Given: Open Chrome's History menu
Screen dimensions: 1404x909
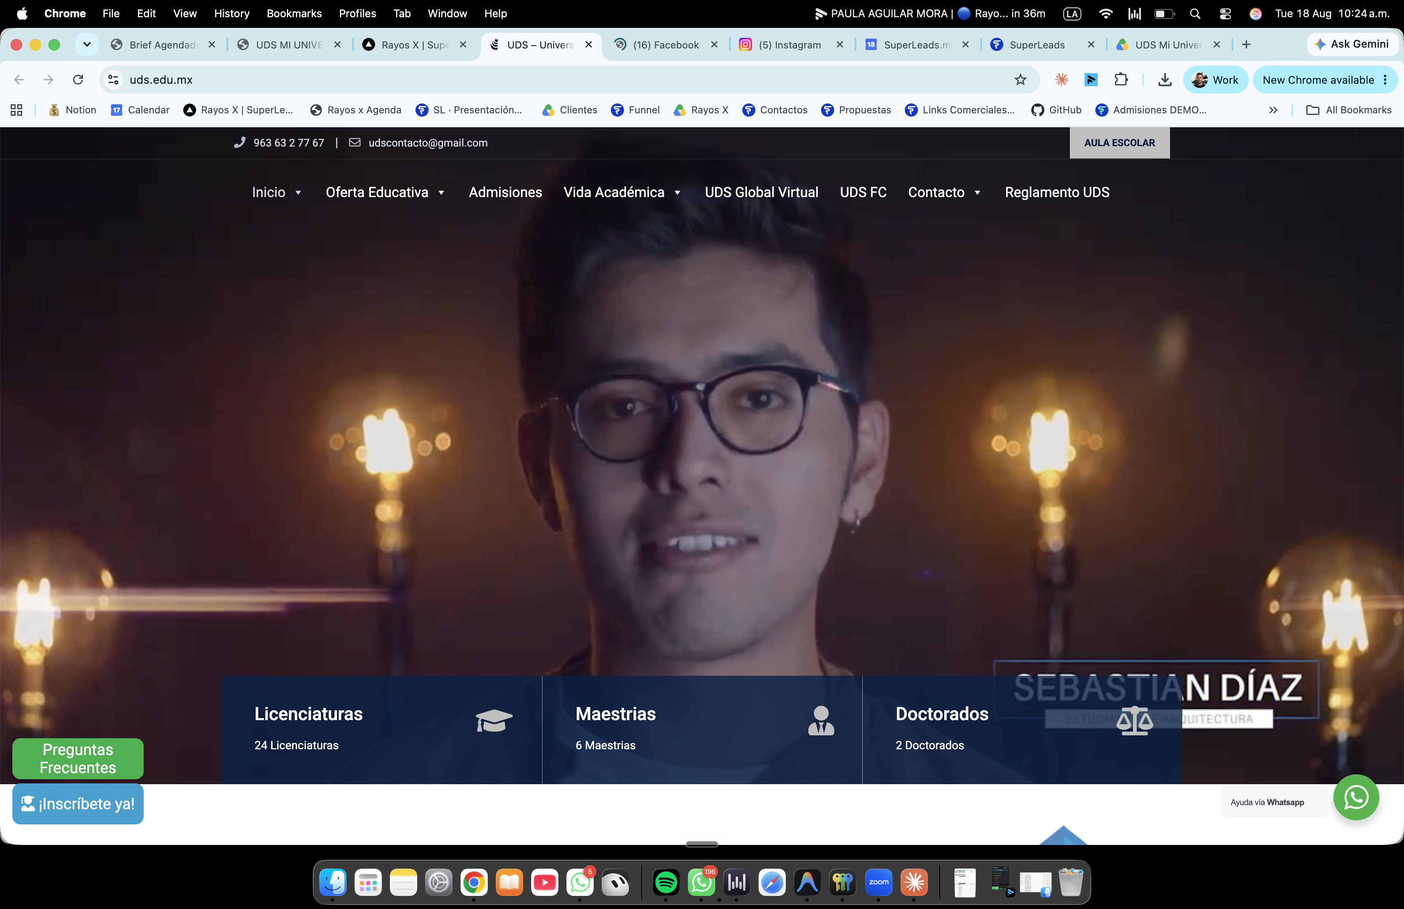Looking at the screenshot, I should click(x=231, y=14).
